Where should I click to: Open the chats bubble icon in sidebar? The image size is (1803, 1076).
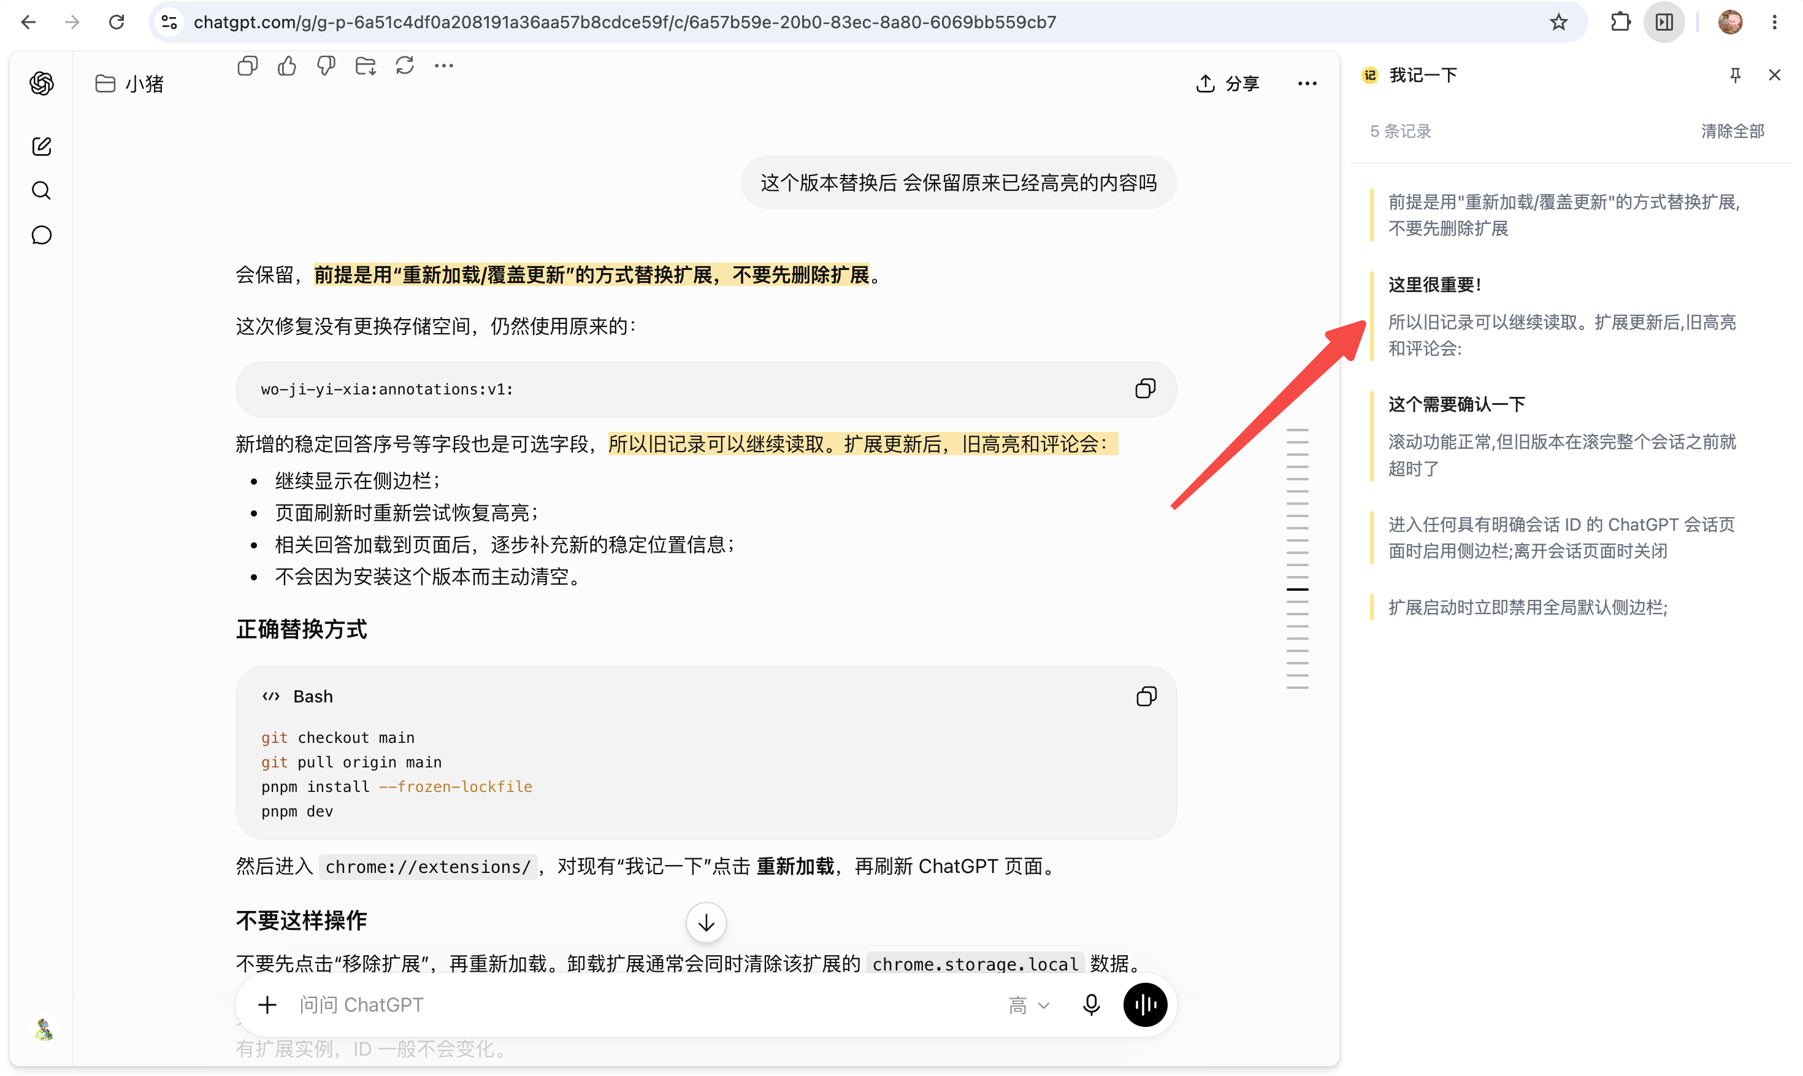[x=42, y=236]
